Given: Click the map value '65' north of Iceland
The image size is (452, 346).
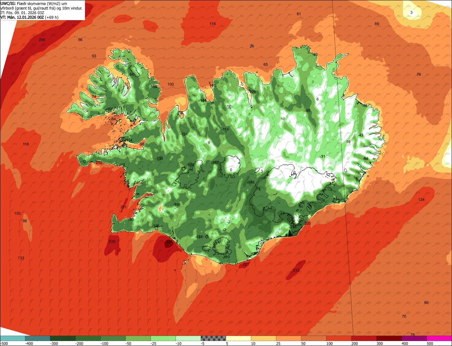Looking at the screenshot, I should [266, 64].
